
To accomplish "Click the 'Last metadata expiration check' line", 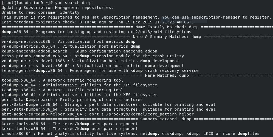I will [x=98, y=22].
